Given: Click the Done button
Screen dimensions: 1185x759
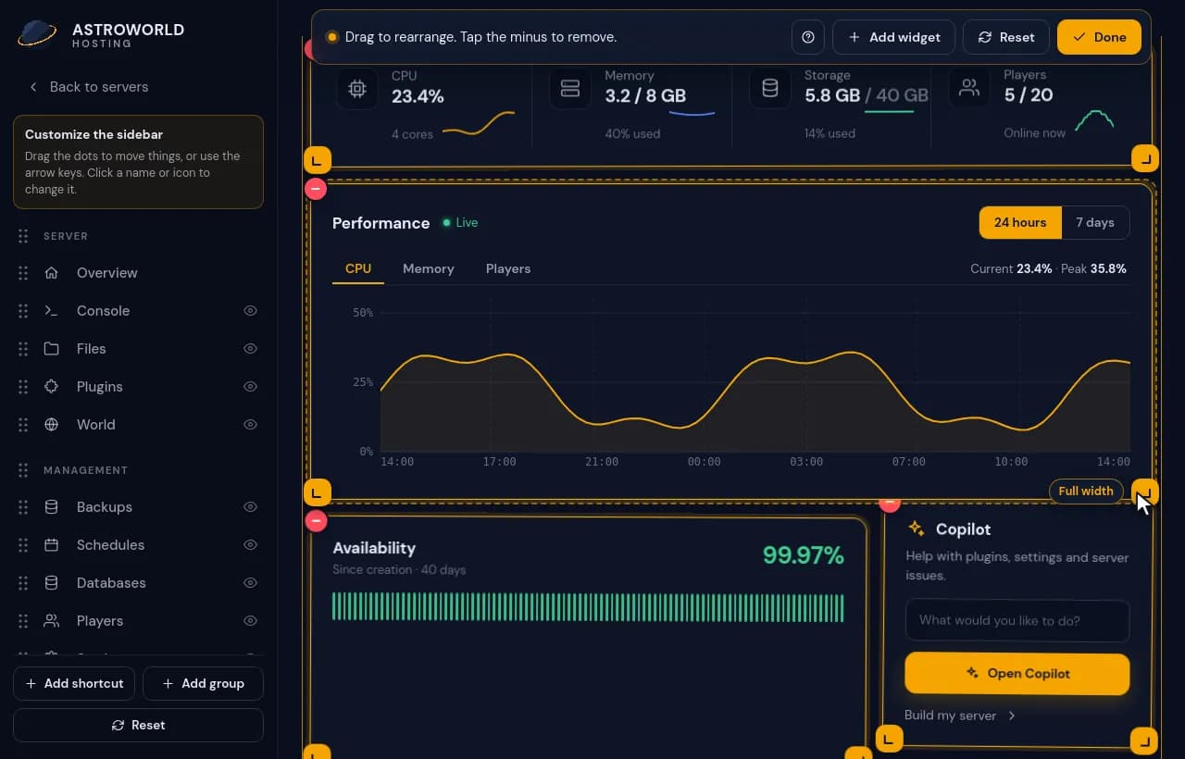Looking at the screenshot, I should coord(1099,37).
